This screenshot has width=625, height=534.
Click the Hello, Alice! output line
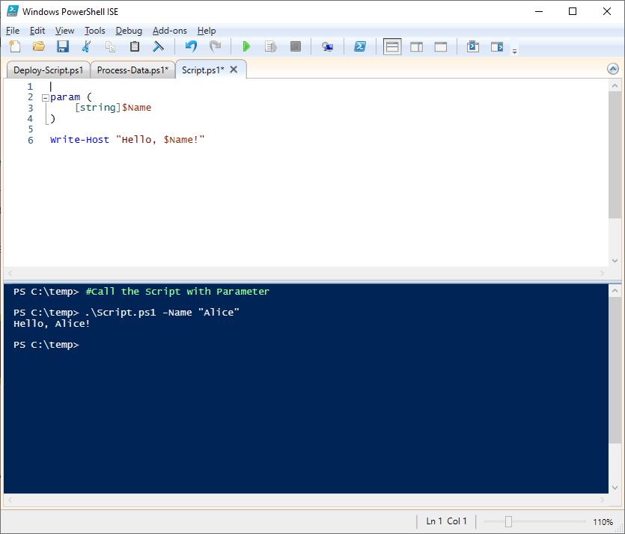(x=52, y=324)
